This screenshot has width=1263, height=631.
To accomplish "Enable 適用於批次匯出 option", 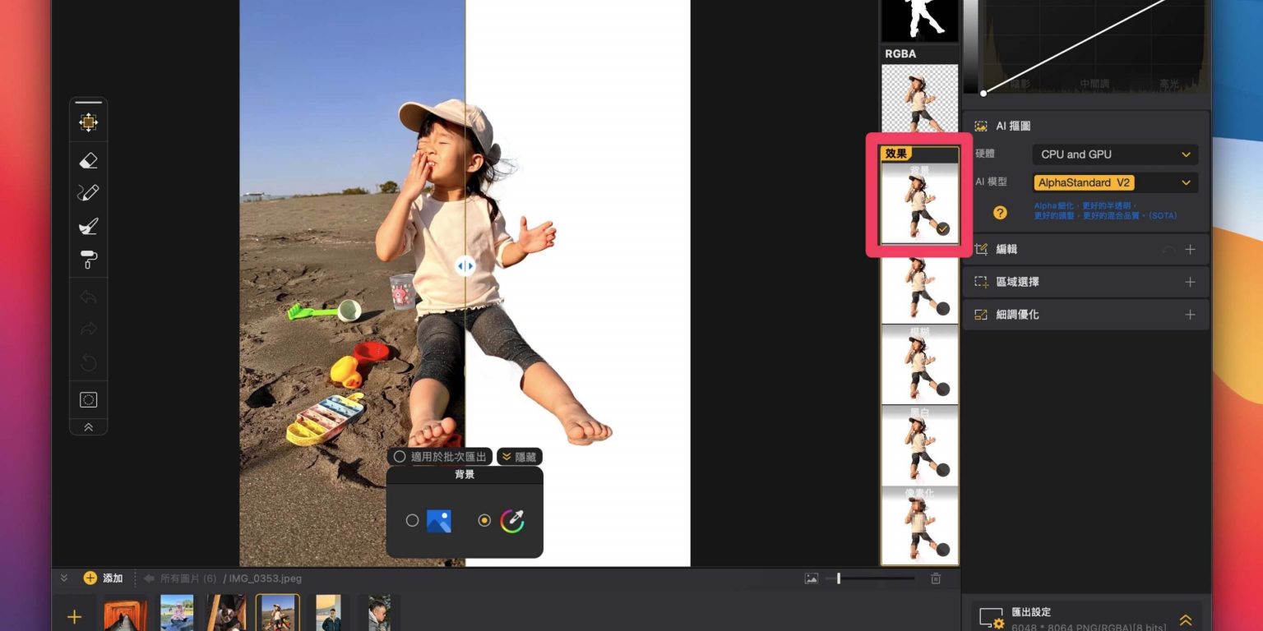I will tap(400, 457).
